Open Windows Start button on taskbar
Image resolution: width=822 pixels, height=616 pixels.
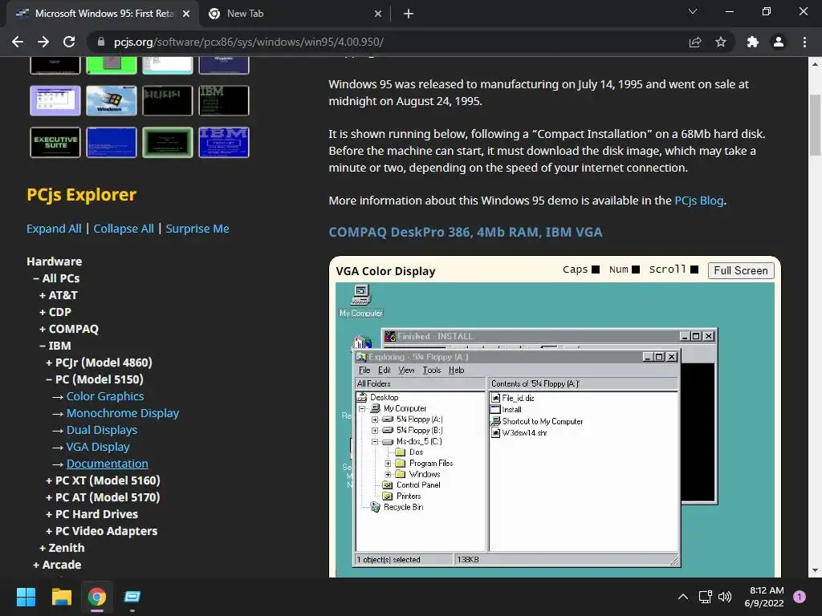[x=26, y=597]
